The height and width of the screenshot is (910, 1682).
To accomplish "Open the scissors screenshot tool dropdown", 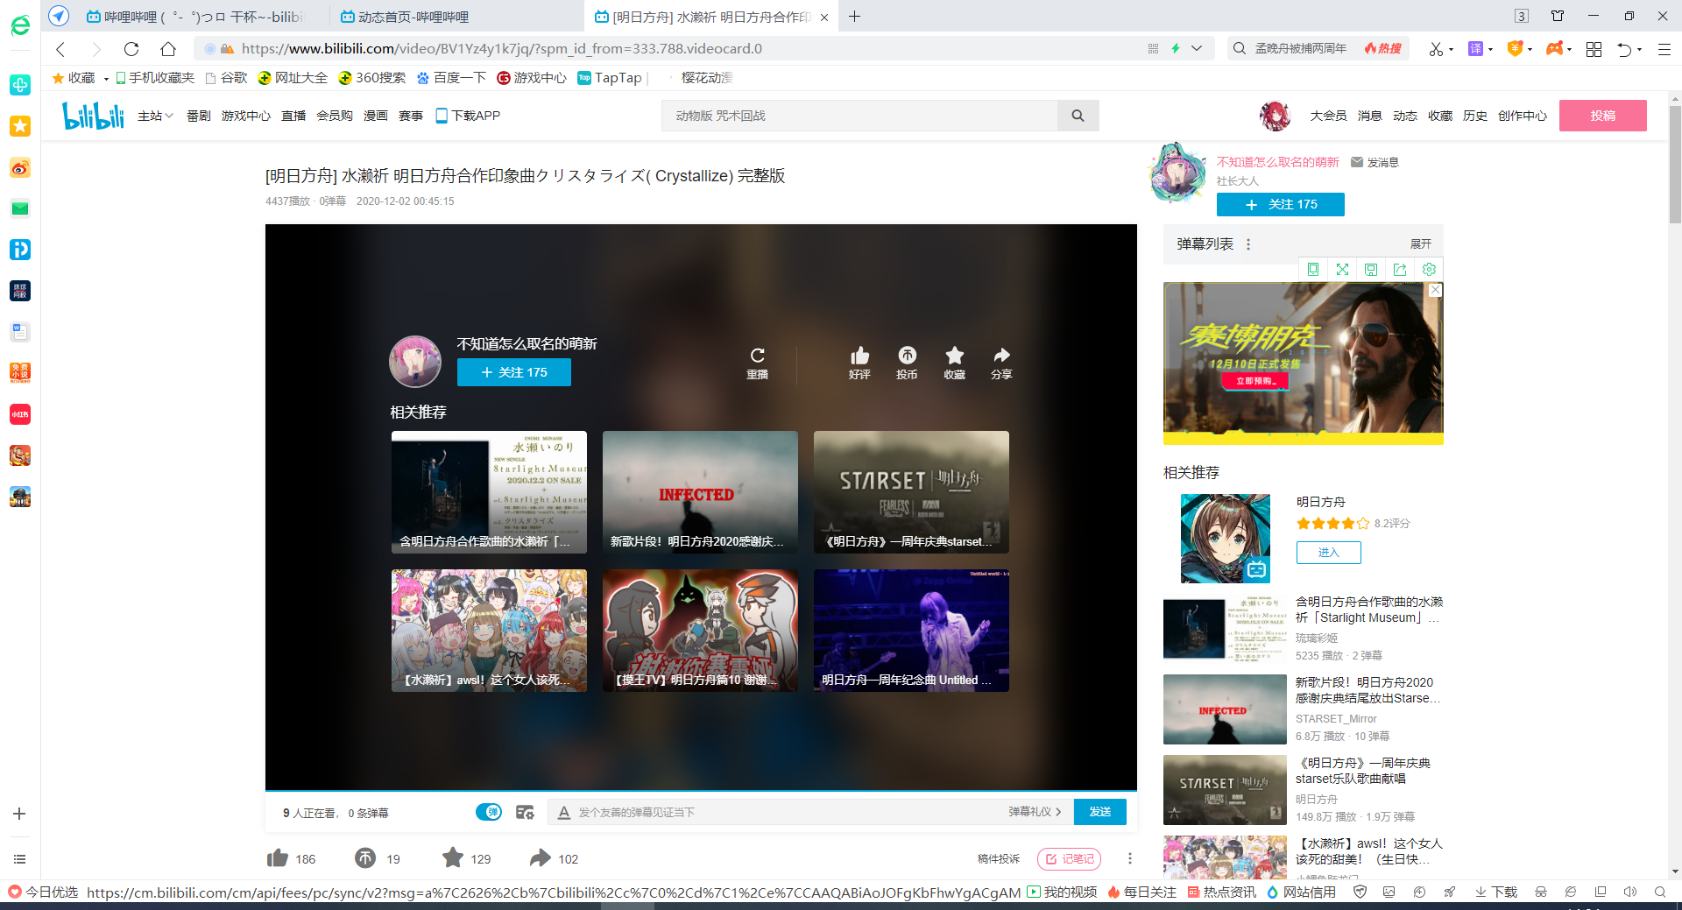I will pos(1451,50).
